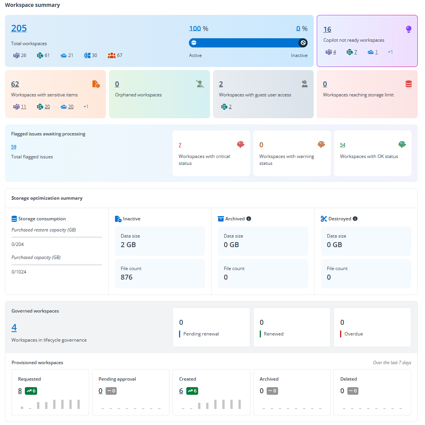
Task: Click the orphaned workspaces user icon
Action: (200, 84)
